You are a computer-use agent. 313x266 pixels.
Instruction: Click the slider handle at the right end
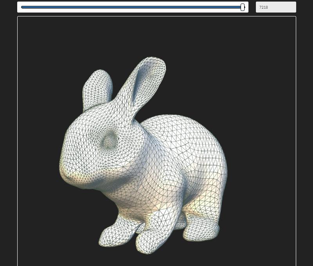pos(243,7)
